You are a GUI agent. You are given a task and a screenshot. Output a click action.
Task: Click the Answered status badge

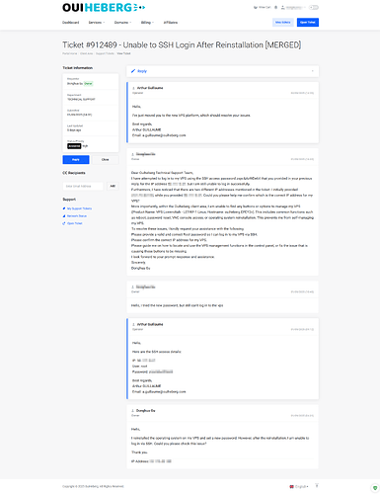74,146
